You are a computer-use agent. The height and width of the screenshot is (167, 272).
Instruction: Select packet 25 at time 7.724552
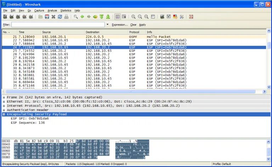pos(134,51)
